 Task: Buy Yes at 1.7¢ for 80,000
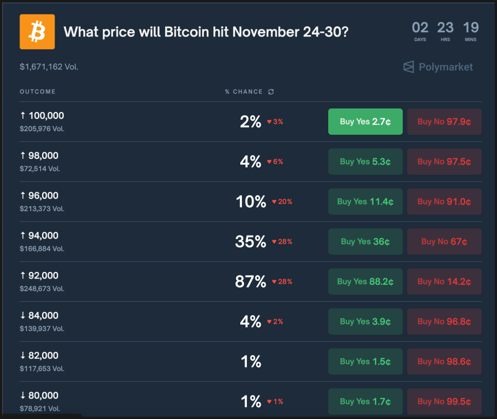(x=365, y=402)
